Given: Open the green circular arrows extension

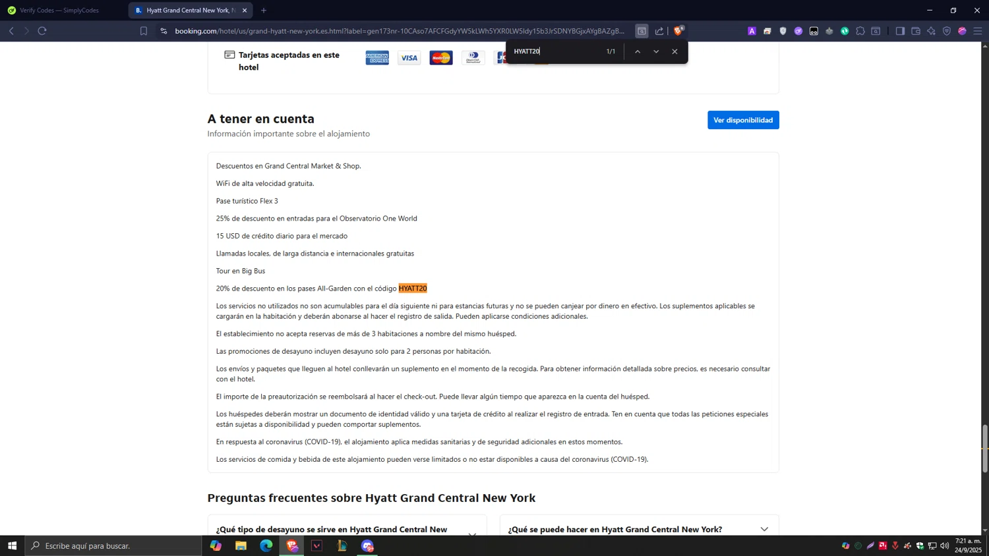Looking at the screenshot, I should pyautogui.click(x=845, y=31).
